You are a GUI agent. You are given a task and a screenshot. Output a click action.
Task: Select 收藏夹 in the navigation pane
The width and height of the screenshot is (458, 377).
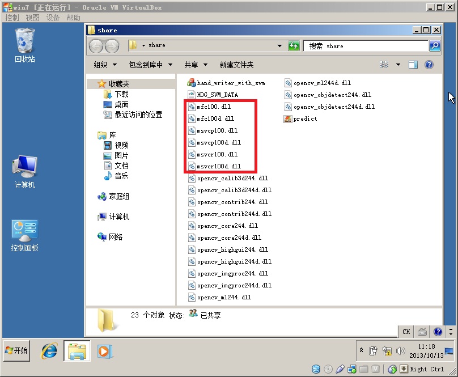click(x=119, y=84)
